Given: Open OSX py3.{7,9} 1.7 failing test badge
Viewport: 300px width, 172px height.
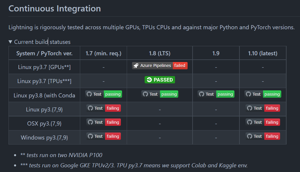Looking at the screenshot, I should pos(104,122).
